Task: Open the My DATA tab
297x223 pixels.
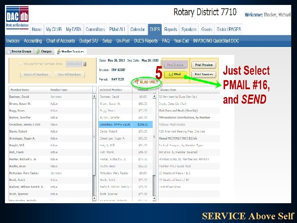Action: pos(74,29)
